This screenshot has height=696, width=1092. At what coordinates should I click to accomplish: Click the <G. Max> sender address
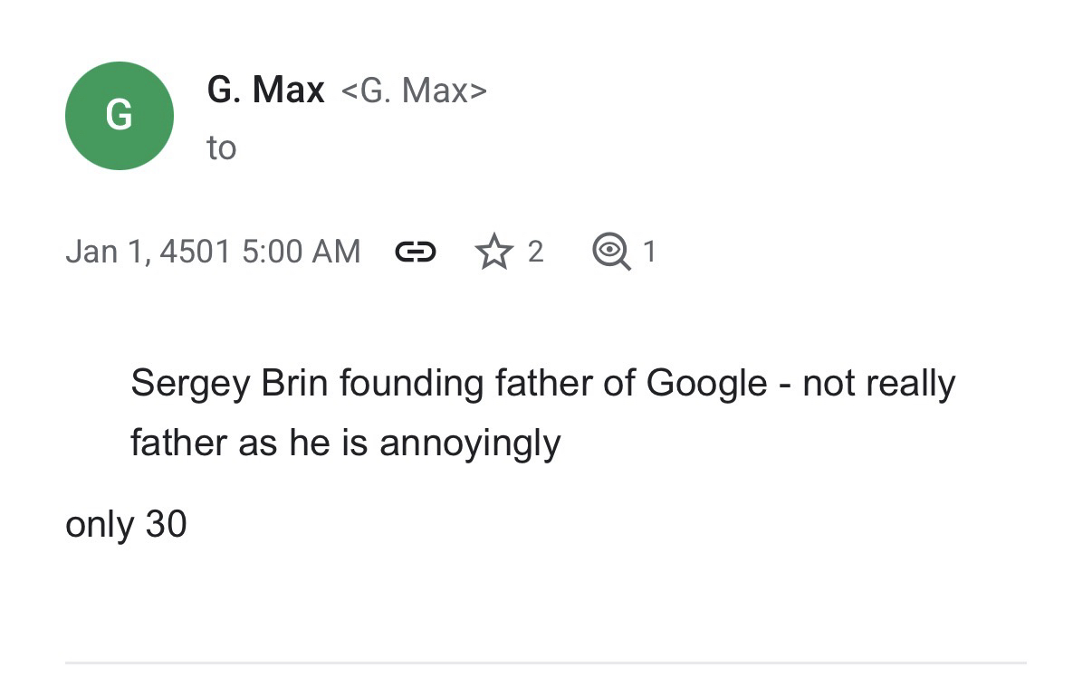point(414,91)
